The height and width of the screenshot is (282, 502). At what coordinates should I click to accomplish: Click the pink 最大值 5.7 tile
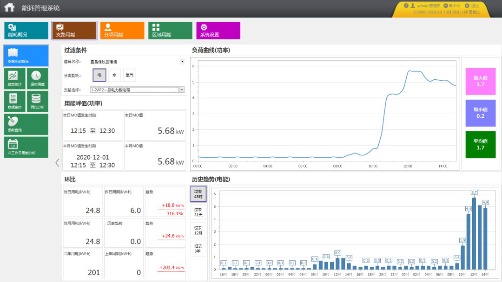point(480,81)
